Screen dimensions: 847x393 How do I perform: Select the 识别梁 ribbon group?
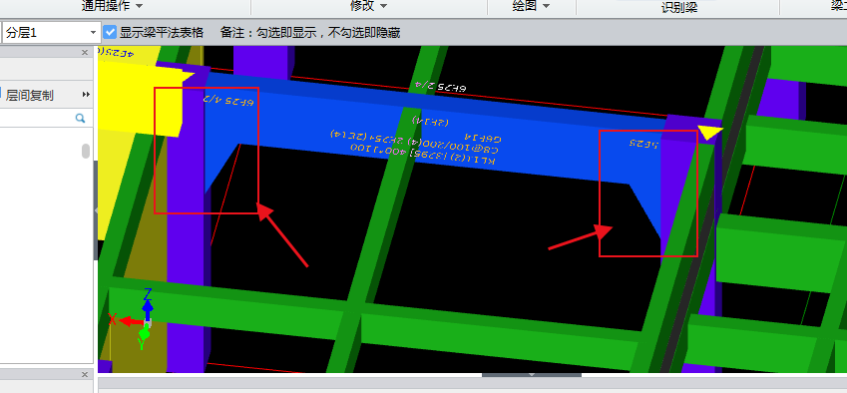679,7
